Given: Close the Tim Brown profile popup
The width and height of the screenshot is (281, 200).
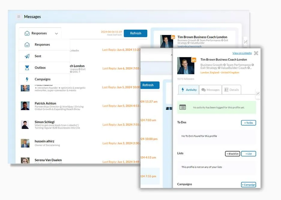Looking at the screenshot, I should tap(256, 53).
